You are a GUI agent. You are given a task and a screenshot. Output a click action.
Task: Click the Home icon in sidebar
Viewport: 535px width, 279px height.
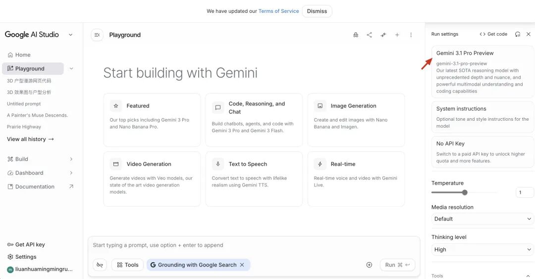(10, 55)
